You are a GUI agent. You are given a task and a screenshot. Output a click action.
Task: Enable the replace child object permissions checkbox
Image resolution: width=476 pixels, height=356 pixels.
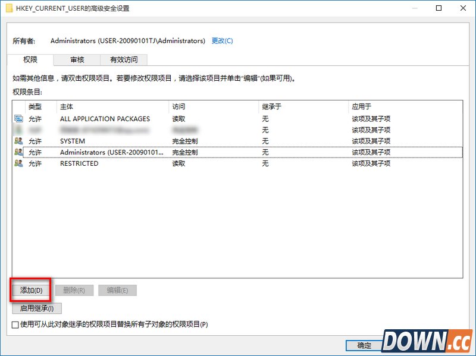coord(14,325)
